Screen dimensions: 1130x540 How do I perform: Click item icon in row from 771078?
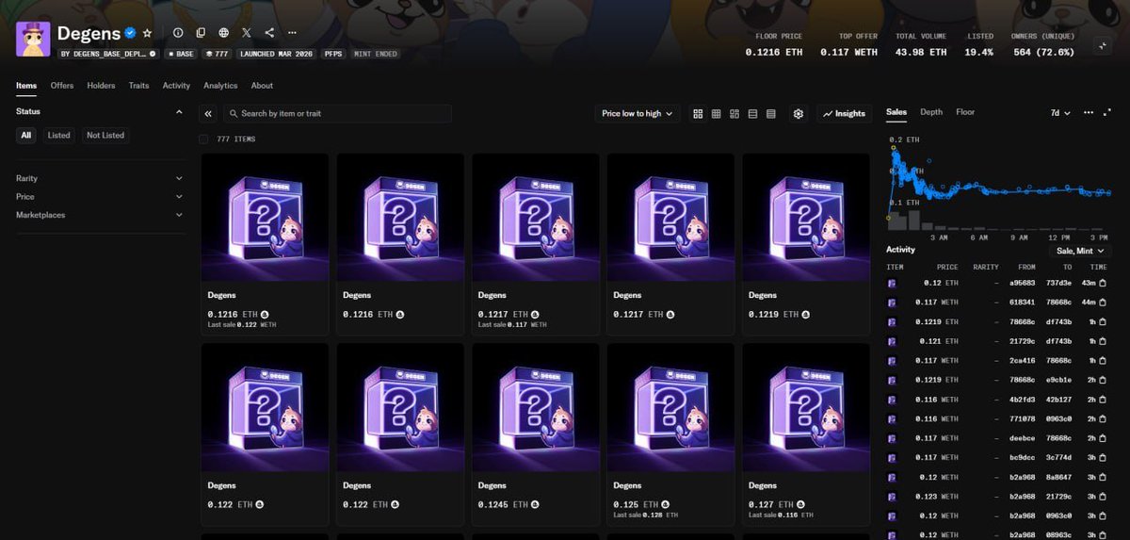892,417
